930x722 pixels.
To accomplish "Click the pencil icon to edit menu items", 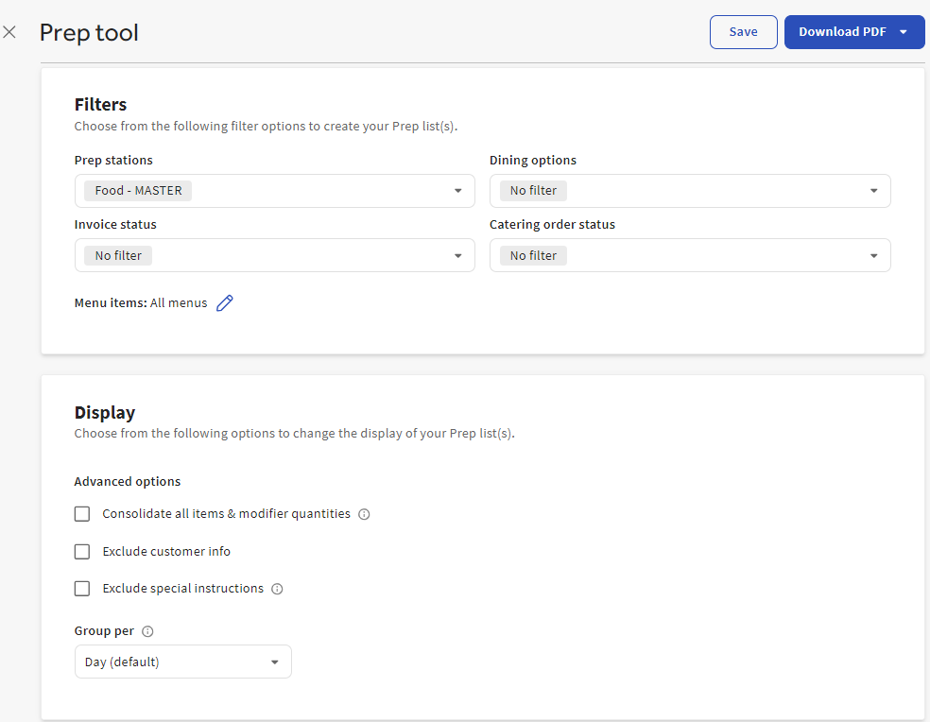I will (x=224, y=303).
